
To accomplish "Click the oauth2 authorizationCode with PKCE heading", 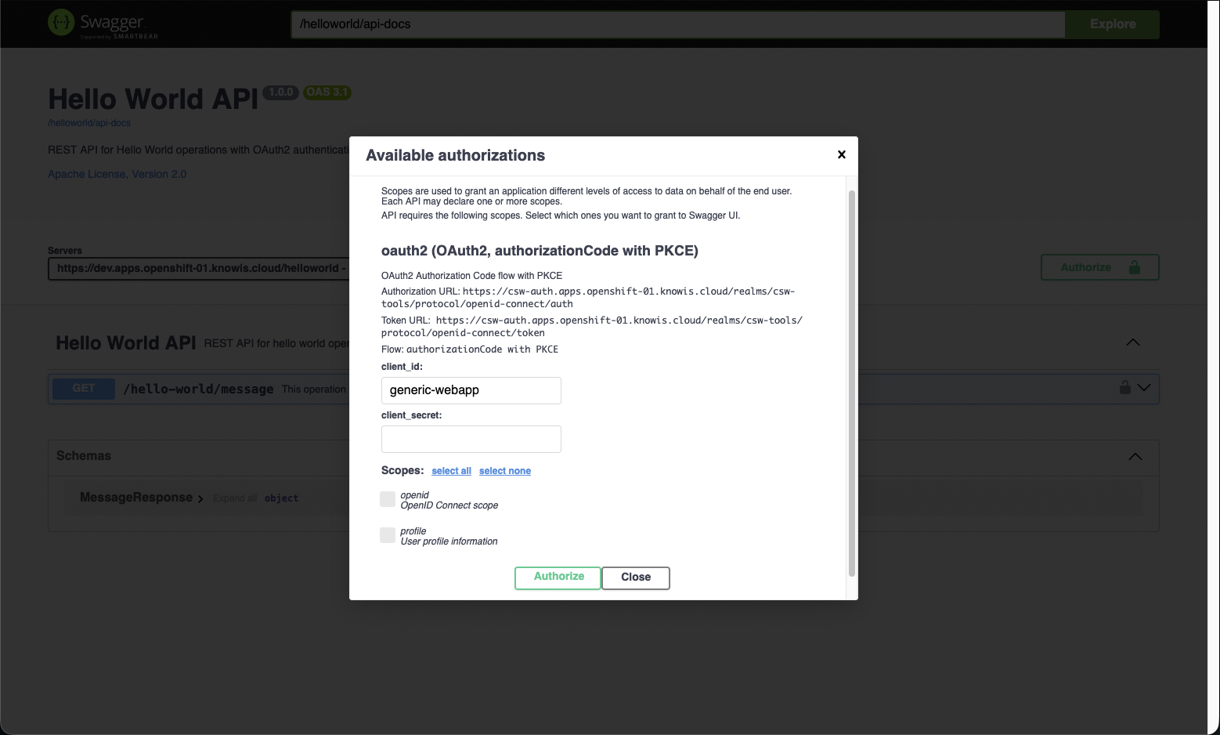I will 540,251.
